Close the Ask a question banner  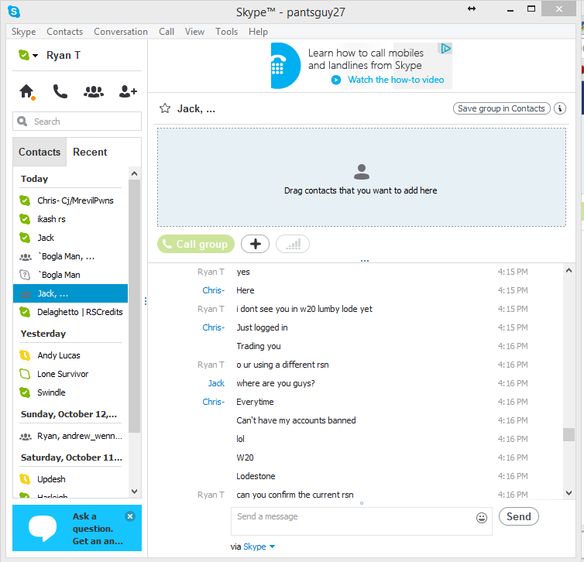click(130, 516)
